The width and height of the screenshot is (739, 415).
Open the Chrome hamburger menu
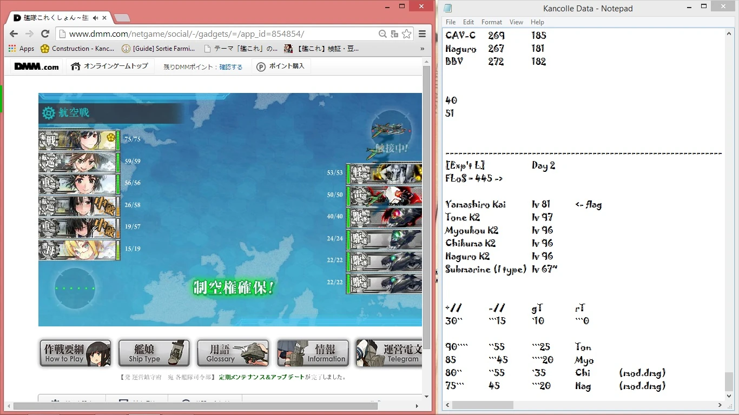click(x=423, y=34)
